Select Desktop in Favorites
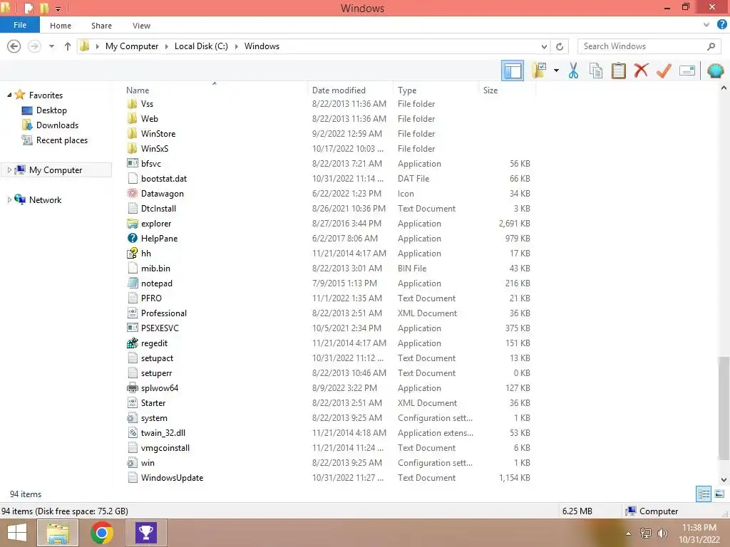Image resolution: width=730 pixels, height=547 pixels. pos(51,110)
